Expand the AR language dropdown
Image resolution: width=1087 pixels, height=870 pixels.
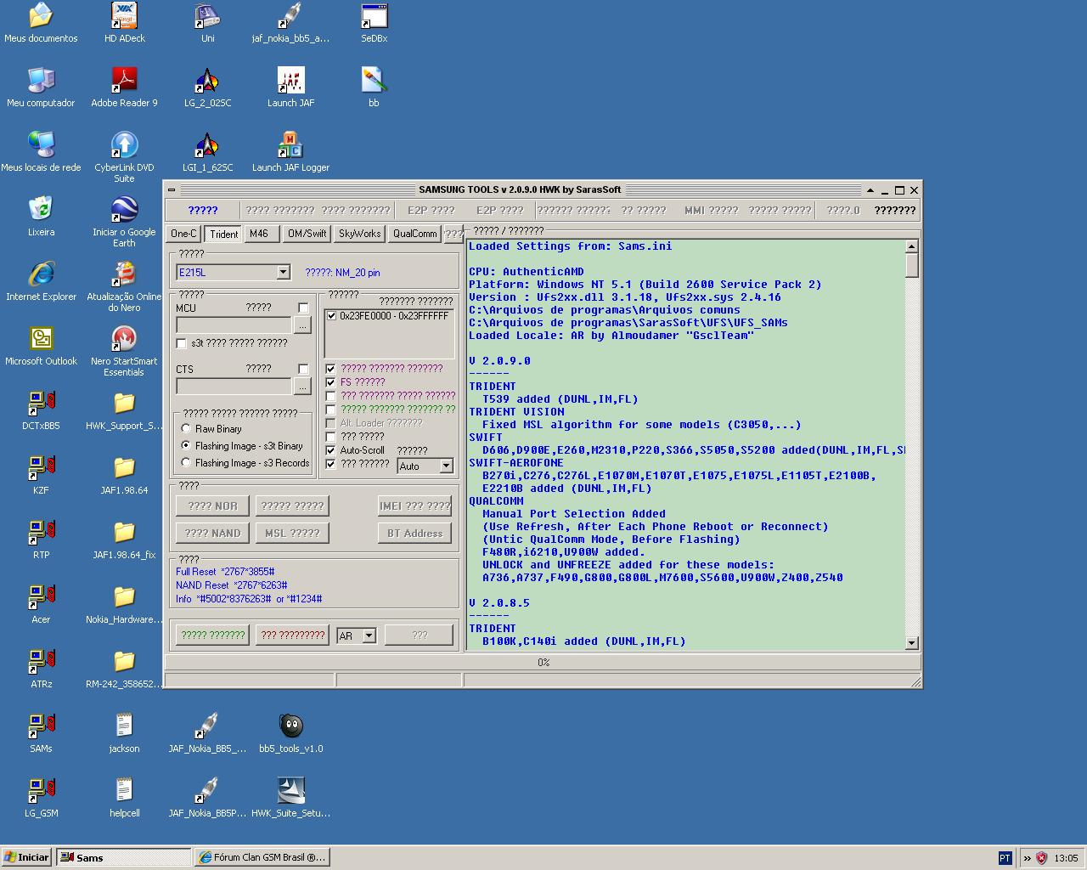point(369,636)
